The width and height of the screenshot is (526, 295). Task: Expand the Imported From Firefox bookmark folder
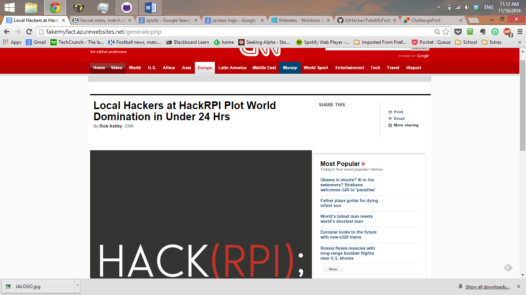pos(380,42)
